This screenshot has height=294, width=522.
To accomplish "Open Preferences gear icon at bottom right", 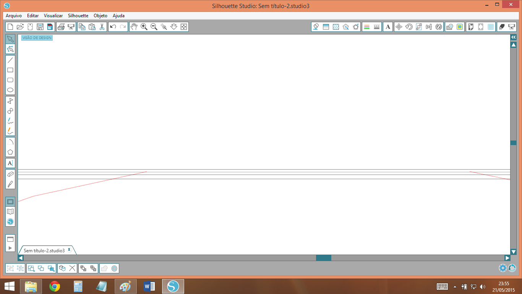I will [503, 268].
